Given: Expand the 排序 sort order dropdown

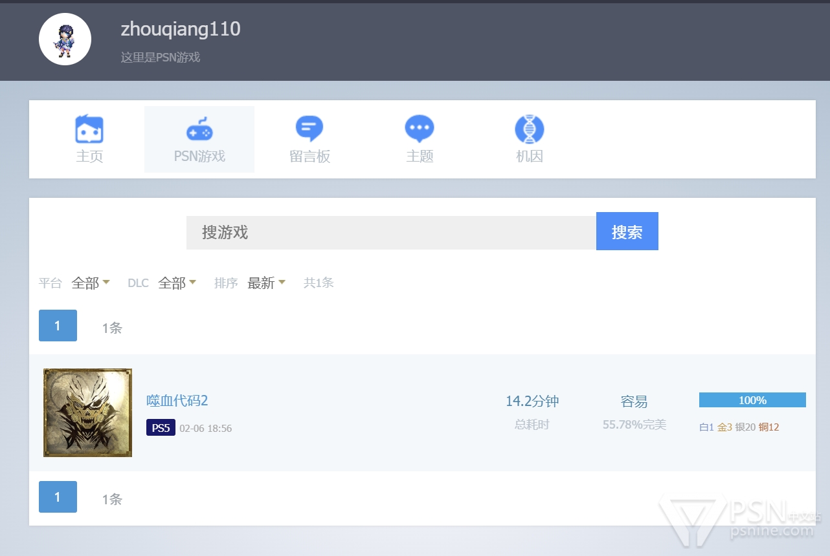Looking at the screenshot, I should (x=266, y=283).
